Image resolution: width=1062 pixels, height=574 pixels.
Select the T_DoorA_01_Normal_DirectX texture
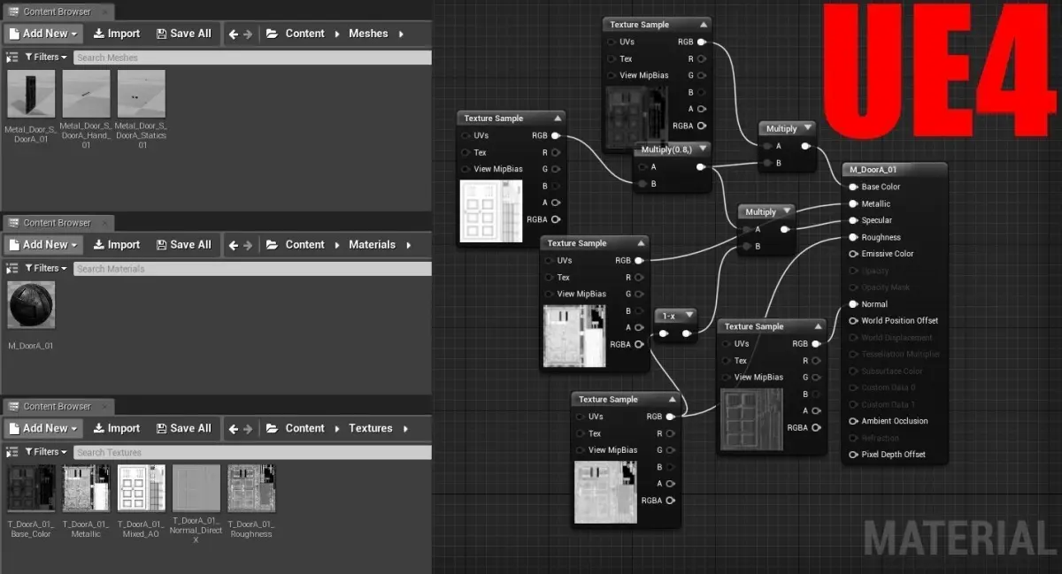196,488
